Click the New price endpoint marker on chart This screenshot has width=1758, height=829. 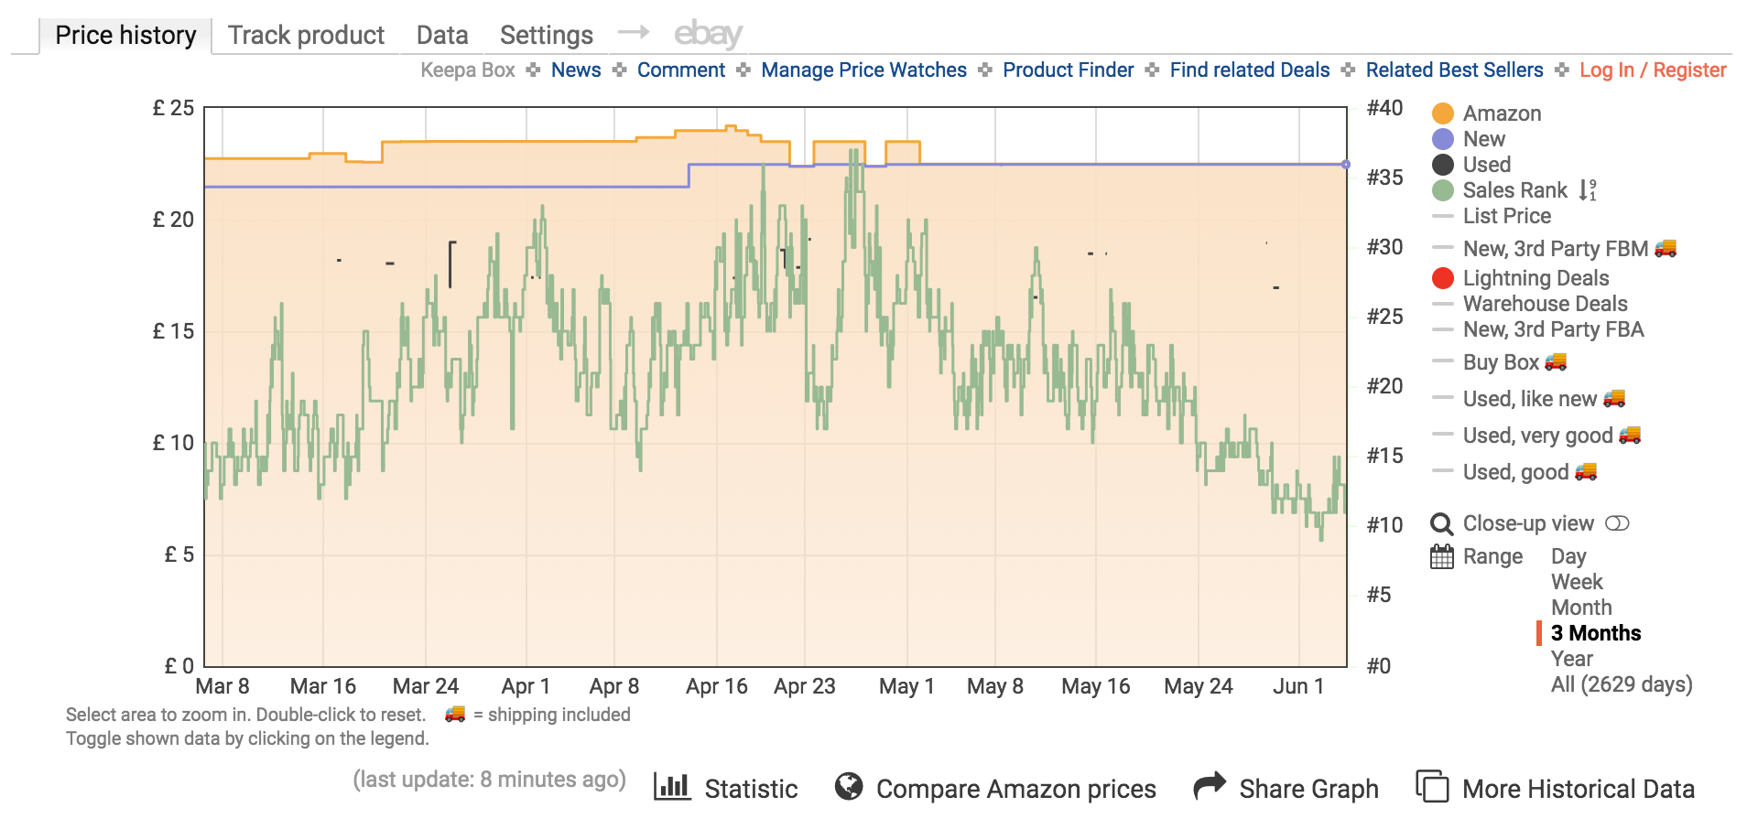[1346, 165]
